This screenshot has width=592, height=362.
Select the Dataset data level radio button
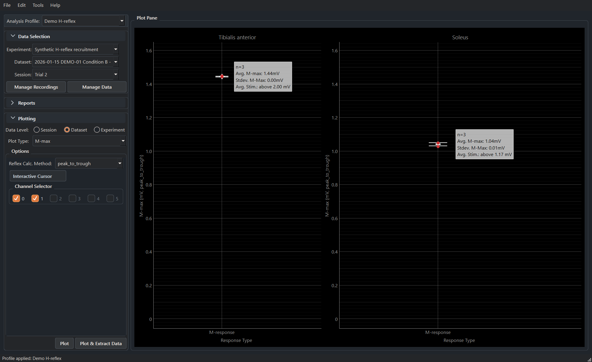75,130
